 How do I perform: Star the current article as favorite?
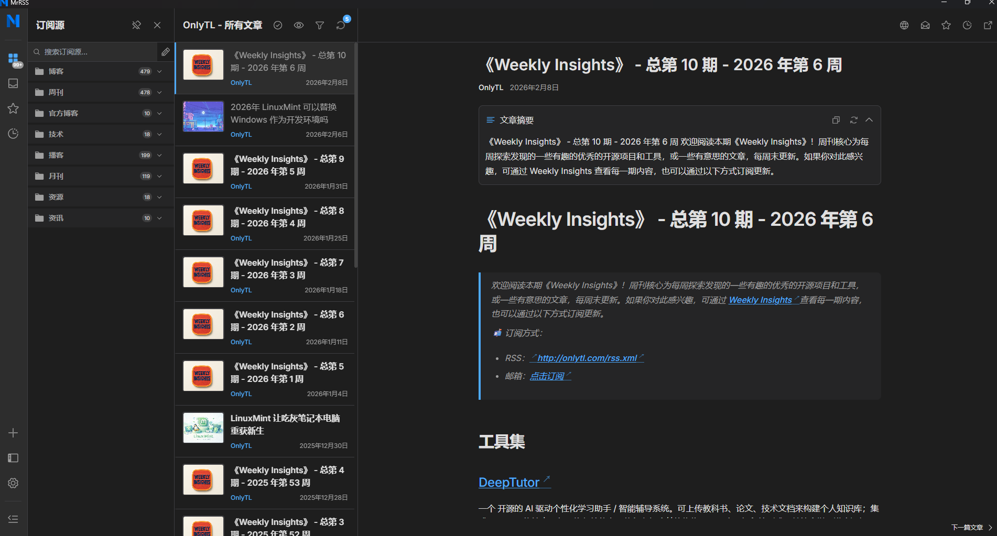pos(946,25)
